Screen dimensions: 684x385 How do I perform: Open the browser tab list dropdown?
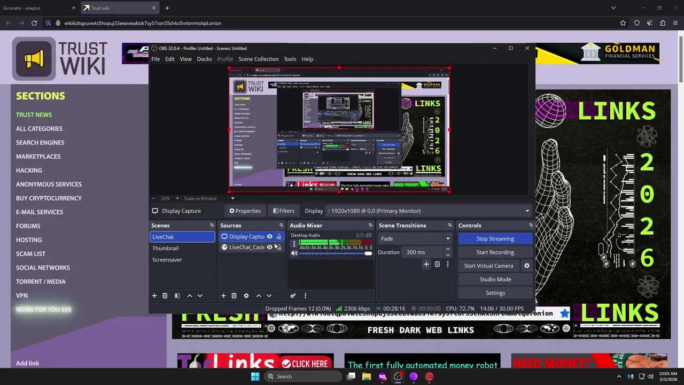coord(613,8)
